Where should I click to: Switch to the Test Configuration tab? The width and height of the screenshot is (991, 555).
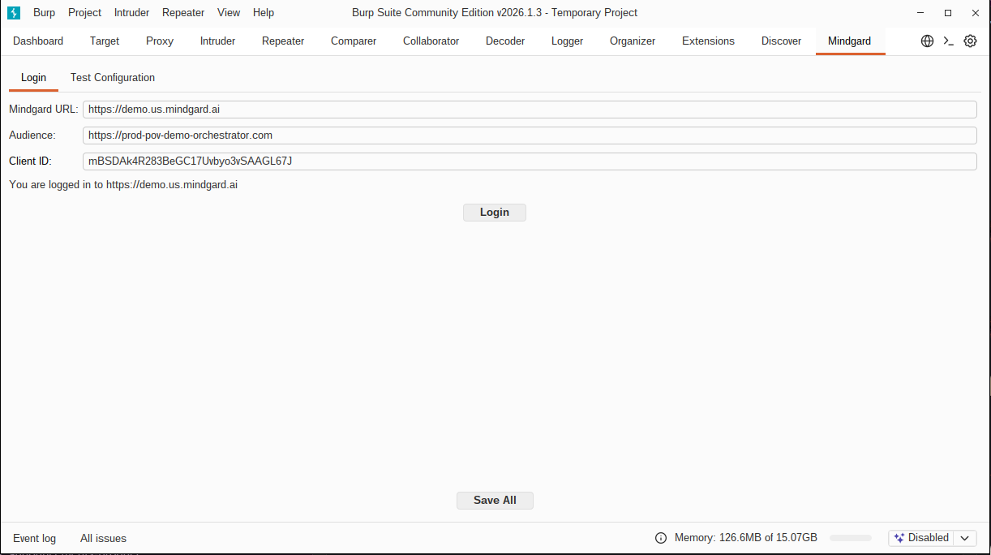(x=112, y=77)
